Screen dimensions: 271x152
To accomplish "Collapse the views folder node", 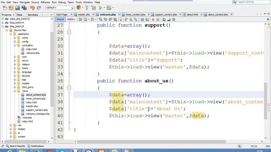I will [15, 91].
